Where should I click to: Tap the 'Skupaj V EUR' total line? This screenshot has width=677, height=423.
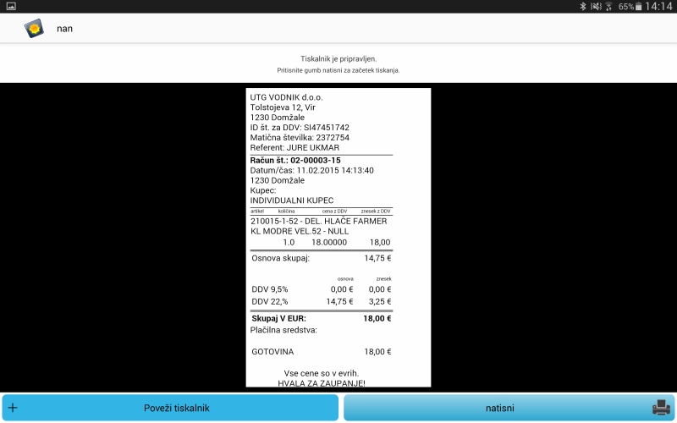click(322, 318)
